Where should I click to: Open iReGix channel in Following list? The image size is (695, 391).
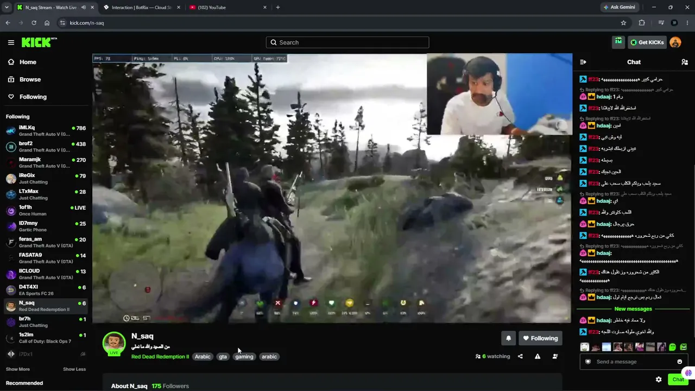(46, 179)
